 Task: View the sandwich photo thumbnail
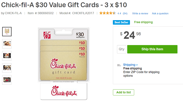pos(7,44)
